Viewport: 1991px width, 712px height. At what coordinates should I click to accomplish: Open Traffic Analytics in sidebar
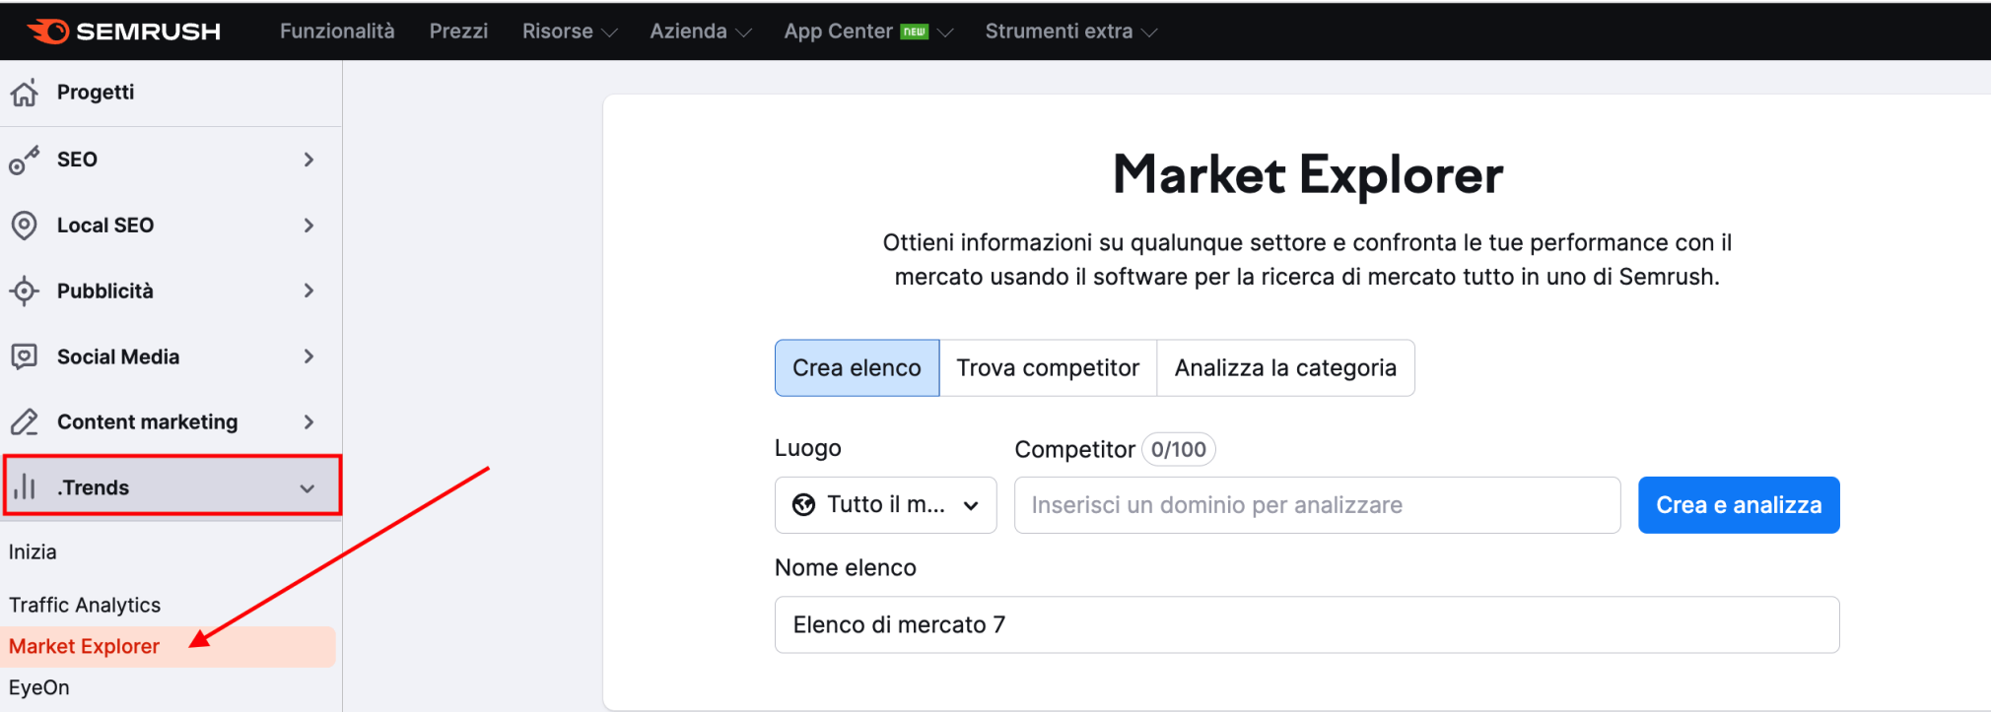pyautogui.click(x=85, y=605)
